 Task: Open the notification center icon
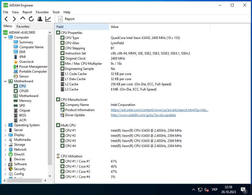click(244, 190)
